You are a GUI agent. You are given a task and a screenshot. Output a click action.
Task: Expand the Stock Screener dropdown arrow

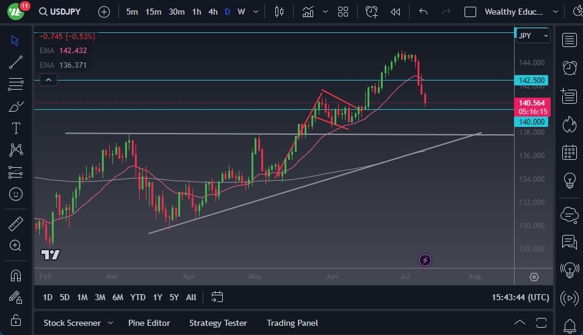pos(110,323)
